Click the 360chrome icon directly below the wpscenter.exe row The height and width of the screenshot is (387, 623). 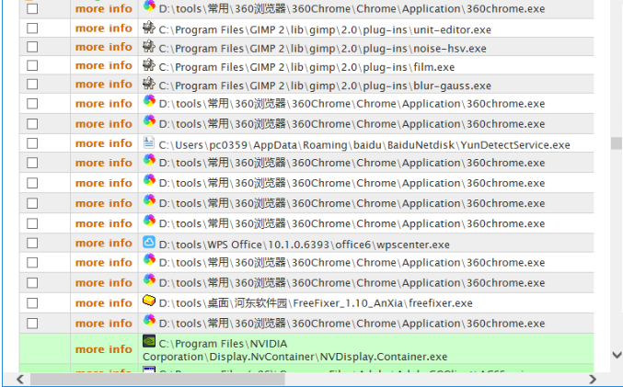pyautogui.click(x=149, y=259)
